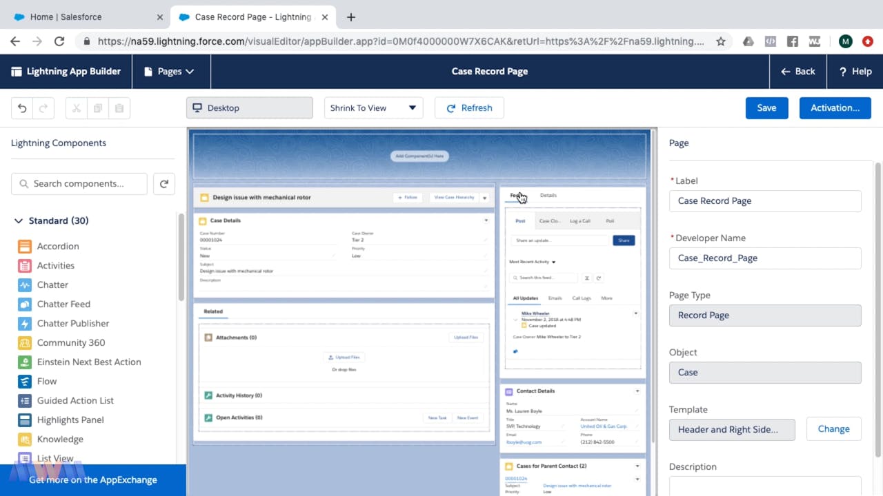Collapse the Standard (30) components section
Screen dimensions: 883x496
point(19,221)
